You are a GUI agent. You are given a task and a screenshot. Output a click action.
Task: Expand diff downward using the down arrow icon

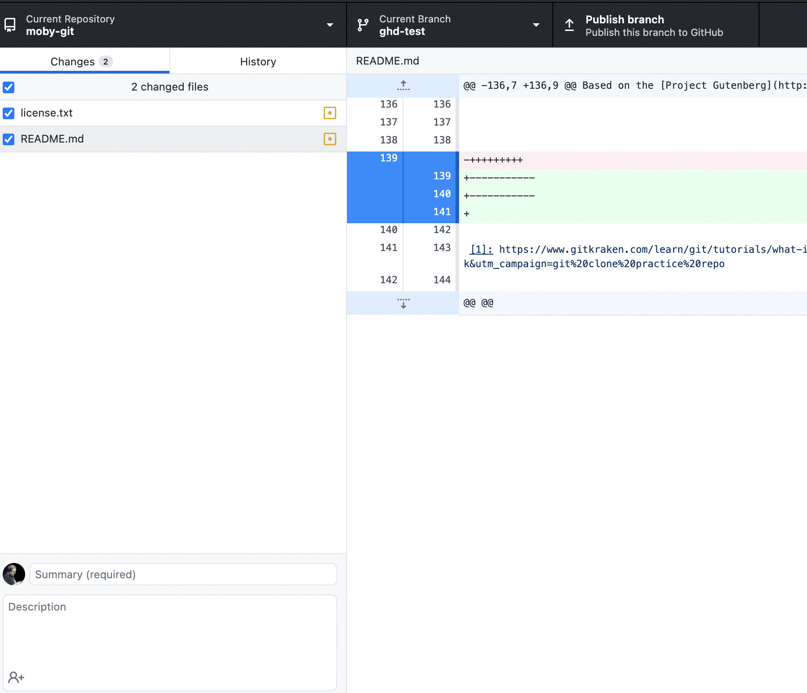click(x=403, y=303)
